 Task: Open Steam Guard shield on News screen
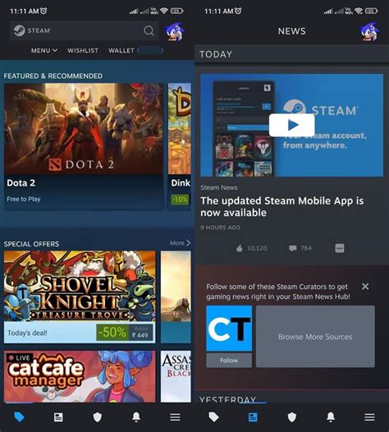point(292,417)
